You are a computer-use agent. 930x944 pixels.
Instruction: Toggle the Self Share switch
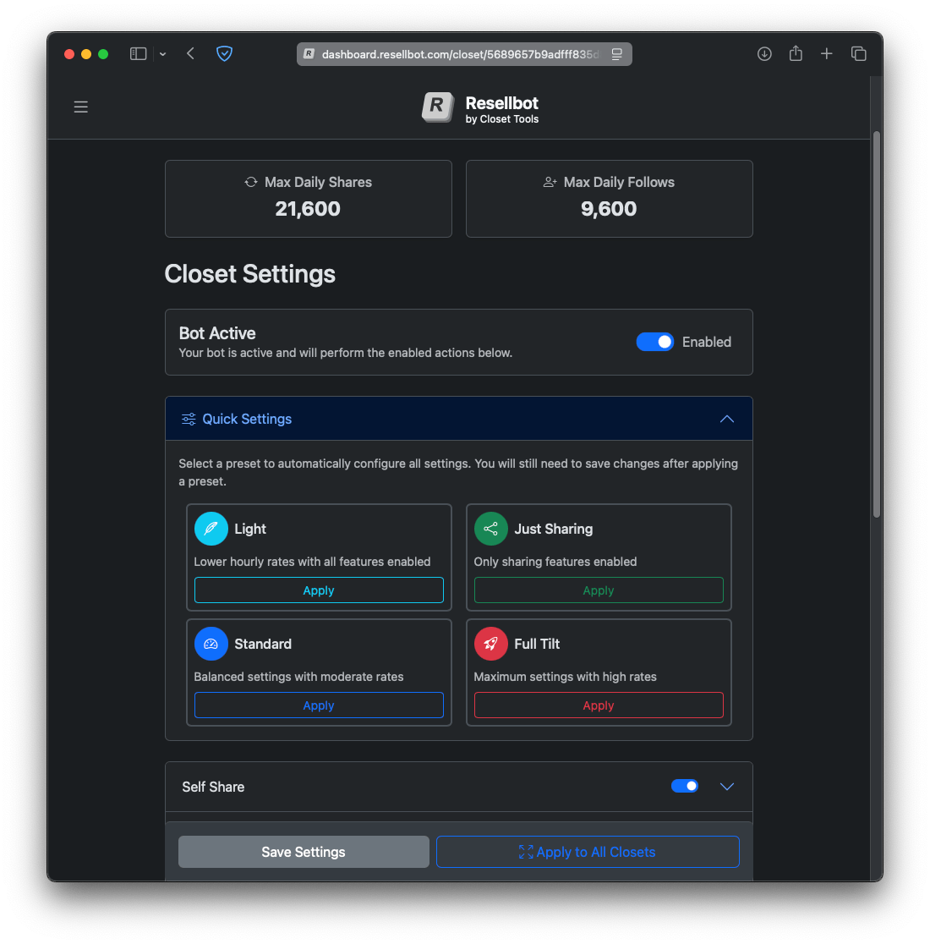click(x=685, y=787)
